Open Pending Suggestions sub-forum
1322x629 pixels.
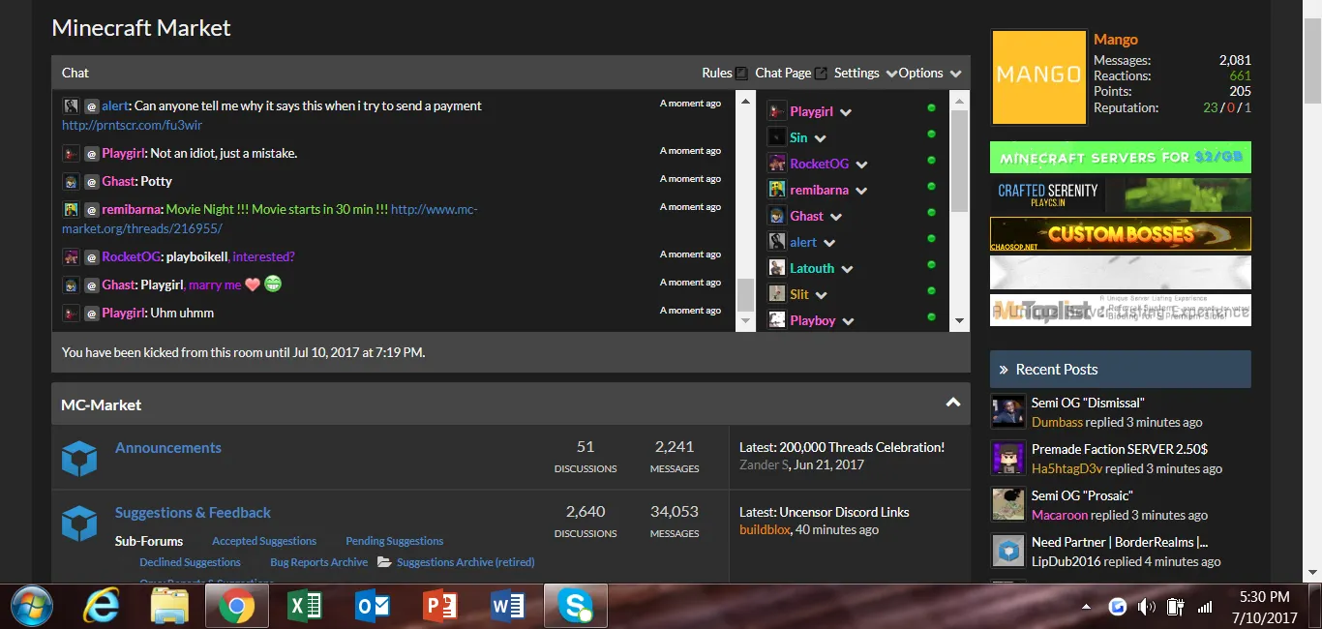[x=395, y=541]
